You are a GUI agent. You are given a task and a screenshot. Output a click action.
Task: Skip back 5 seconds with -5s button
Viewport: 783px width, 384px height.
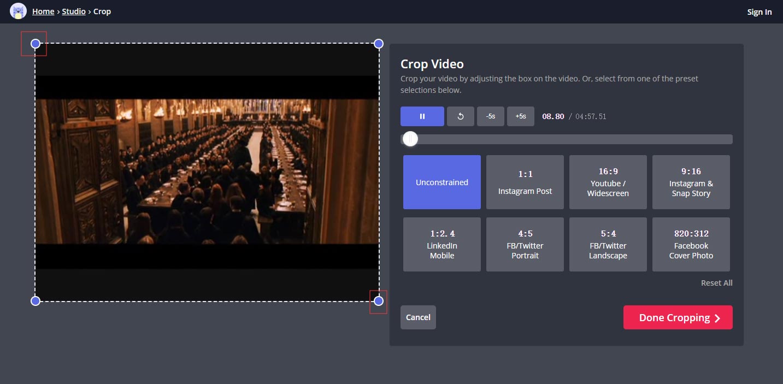point(490,116)
